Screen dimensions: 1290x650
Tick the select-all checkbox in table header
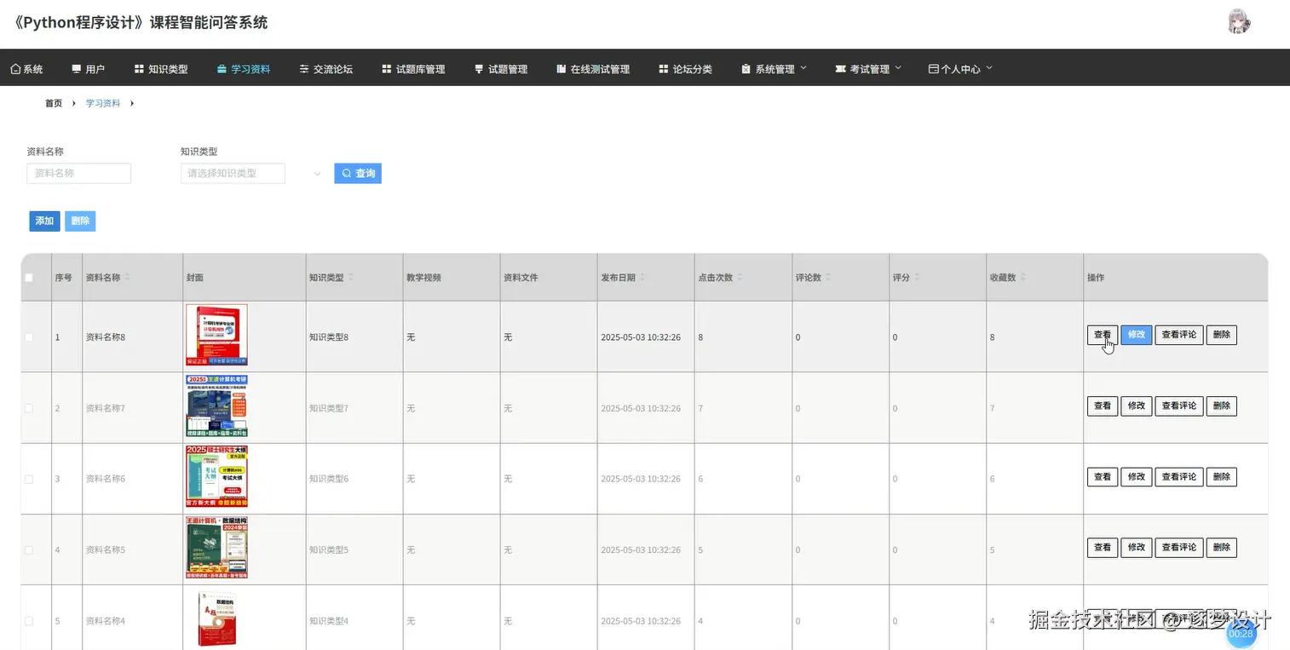pos(29,278)
